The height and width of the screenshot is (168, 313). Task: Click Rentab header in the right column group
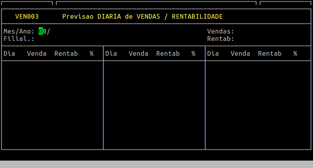(x=270, y=54)
